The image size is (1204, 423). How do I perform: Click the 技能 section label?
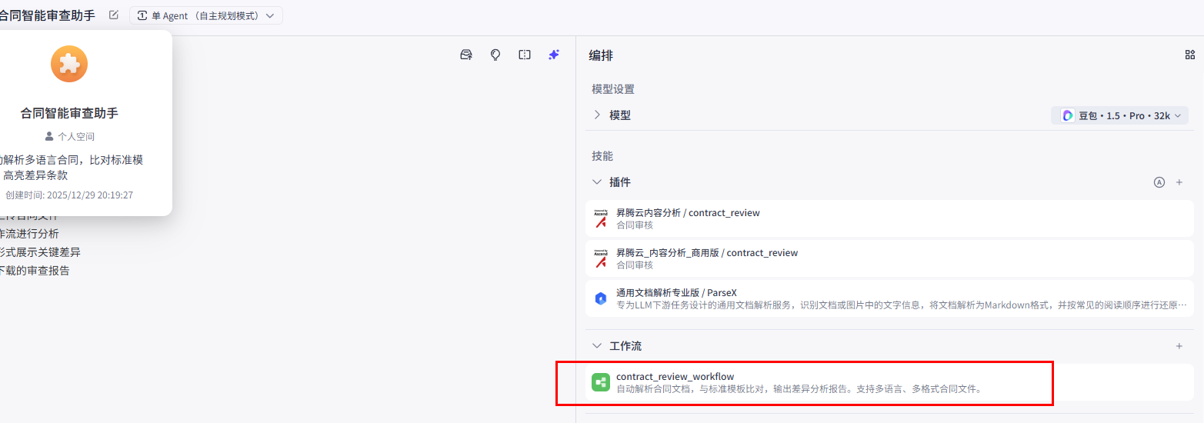click(602, 156)
